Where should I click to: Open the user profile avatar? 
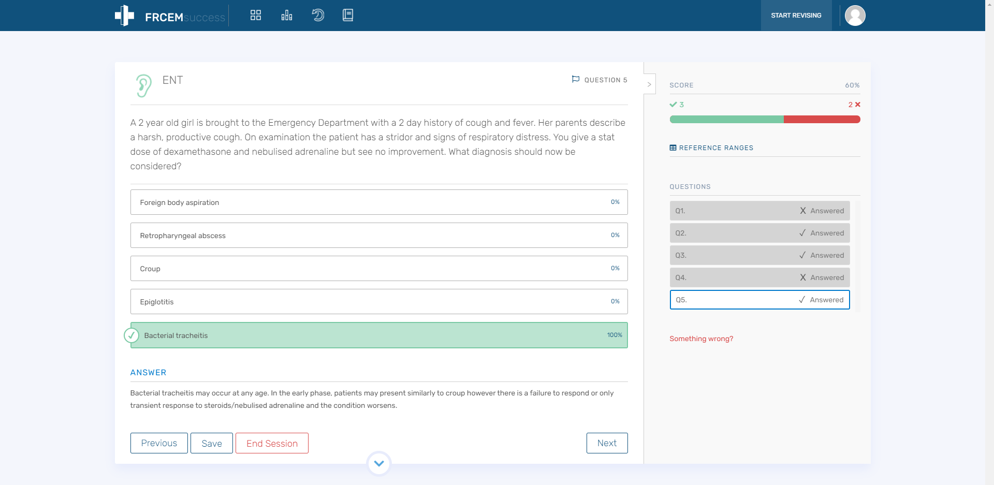point(855,16)
